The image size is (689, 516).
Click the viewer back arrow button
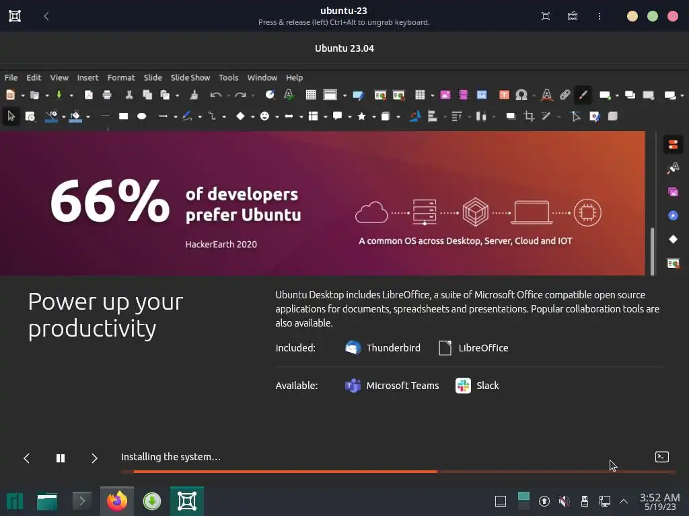[x=46, y=16]
